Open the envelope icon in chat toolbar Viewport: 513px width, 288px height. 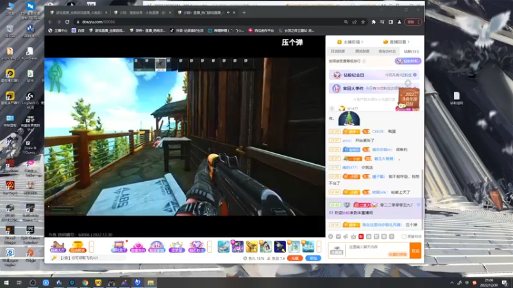[339, 236]
